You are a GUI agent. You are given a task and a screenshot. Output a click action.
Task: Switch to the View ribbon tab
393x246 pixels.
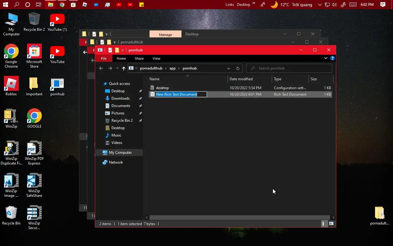tap(156, 58)
